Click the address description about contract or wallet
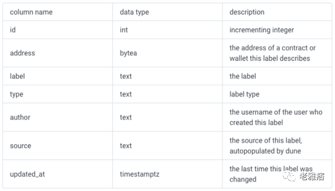 click(x=273, y=53)
